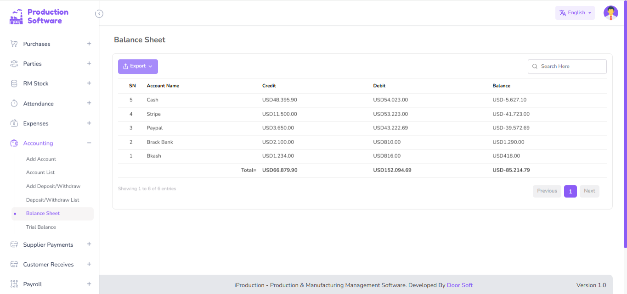Select the Customer Receives icon
The height and width of the screenshot is (294, 627).
pyautogui.click(x=13, y=264)
